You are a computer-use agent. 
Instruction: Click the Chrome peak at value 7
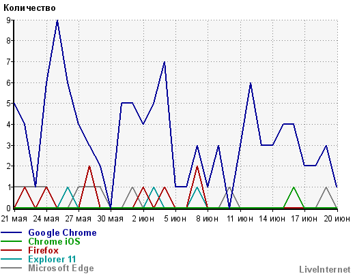pos(165,62)
